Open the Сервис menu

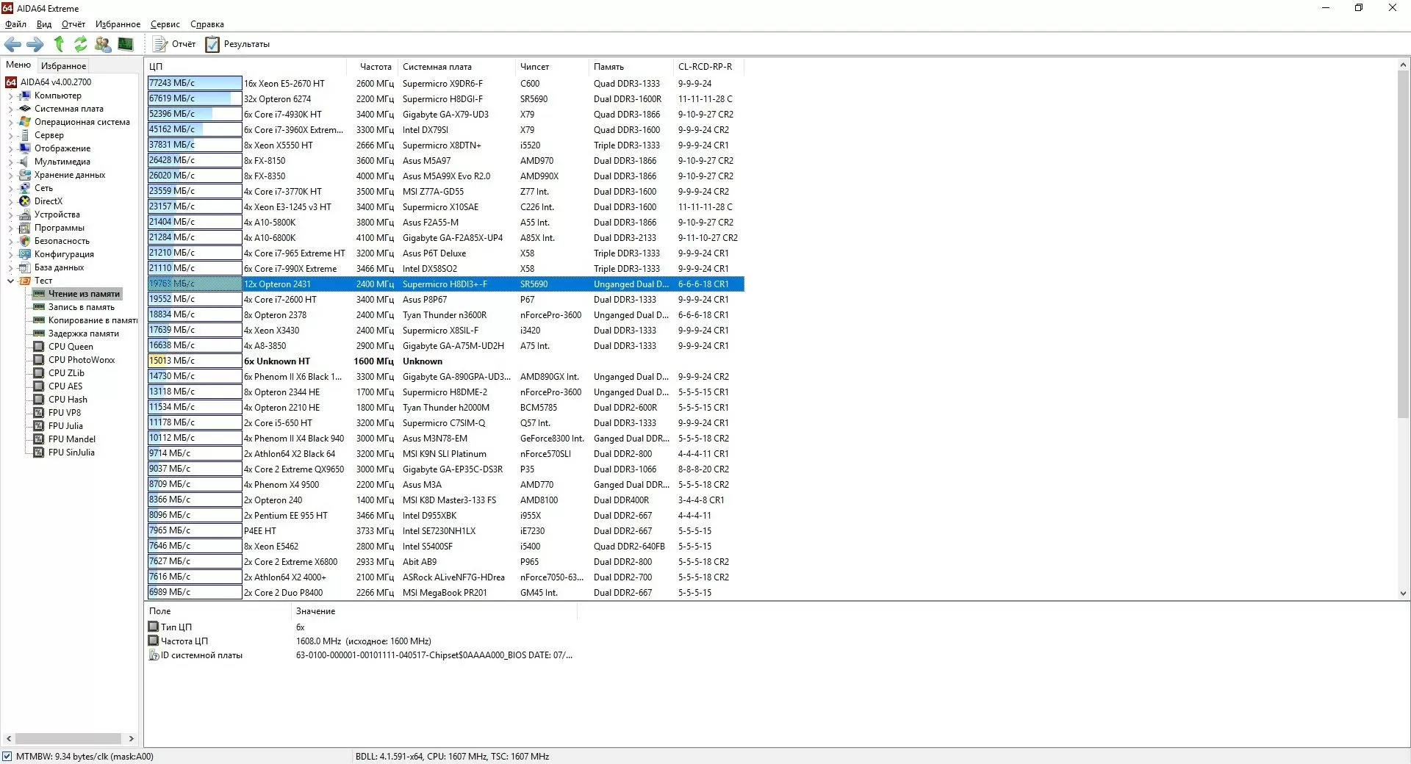165,24
